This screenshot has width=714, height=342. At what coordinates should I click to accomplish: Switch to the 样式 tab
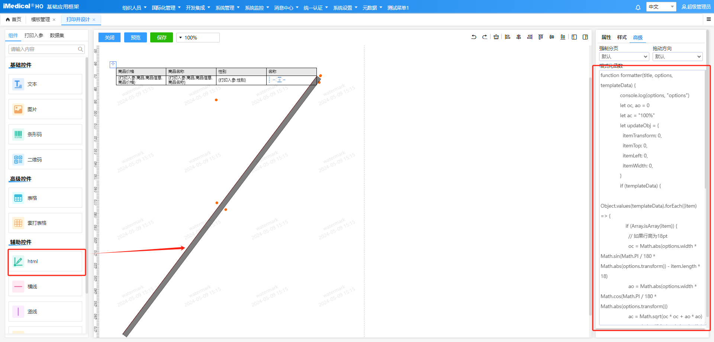(622, 37)
